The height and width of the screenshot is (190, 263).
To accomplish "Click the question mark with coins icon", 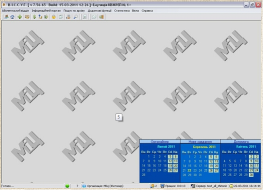I will [40, 17].
